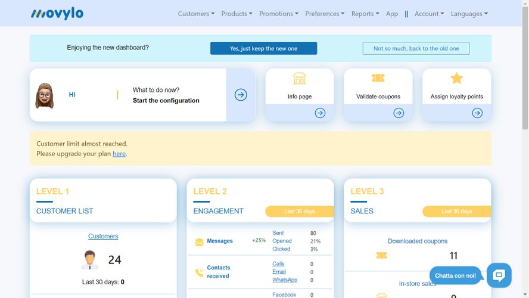529x298 pixels.
Task: Open the Products dropdown menu
Action: pos(237,14)
